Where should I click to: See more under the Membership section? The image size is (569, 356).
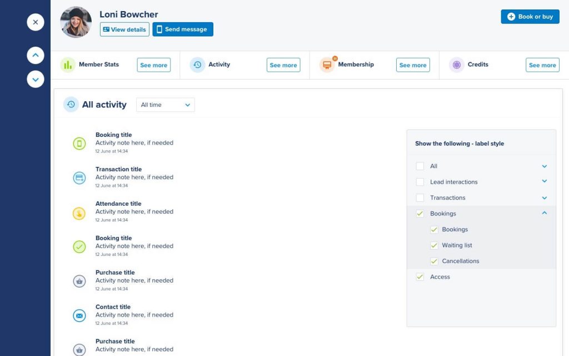412,65
